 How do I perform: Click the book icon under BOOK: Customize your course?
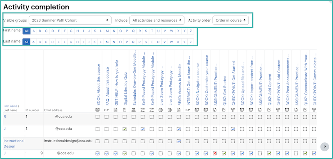(206, 110)
